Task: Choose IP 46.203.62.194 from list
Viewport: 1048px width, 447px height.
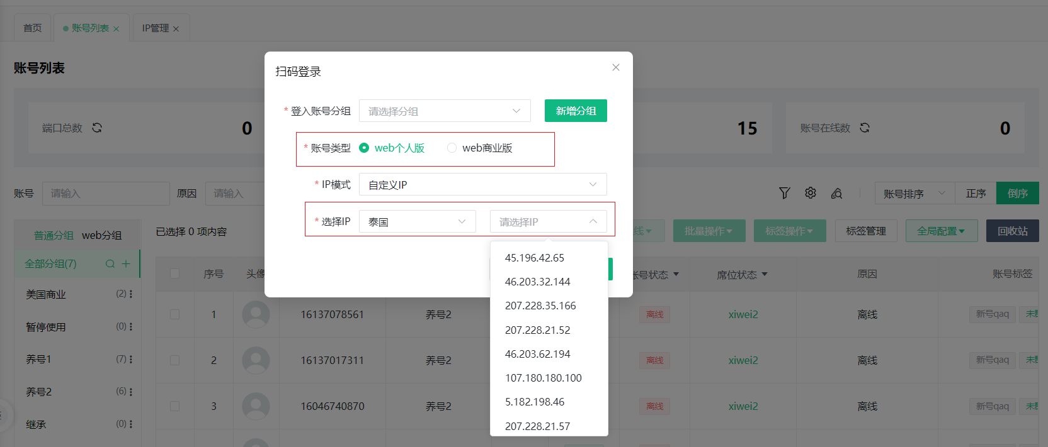Action: [549, 354]
